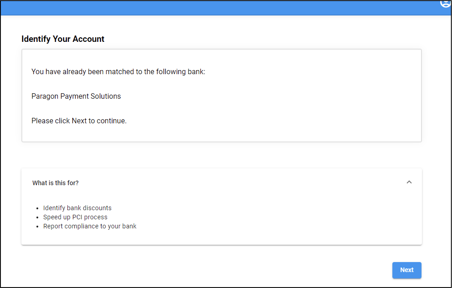Click the "Please click Next to continue" text
Image resolution: width=452 pixels, height=288 pixels.
[79, 121]
